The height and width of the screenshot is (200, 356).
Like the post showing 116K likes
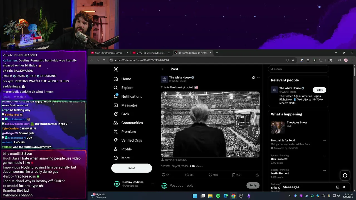213,175
